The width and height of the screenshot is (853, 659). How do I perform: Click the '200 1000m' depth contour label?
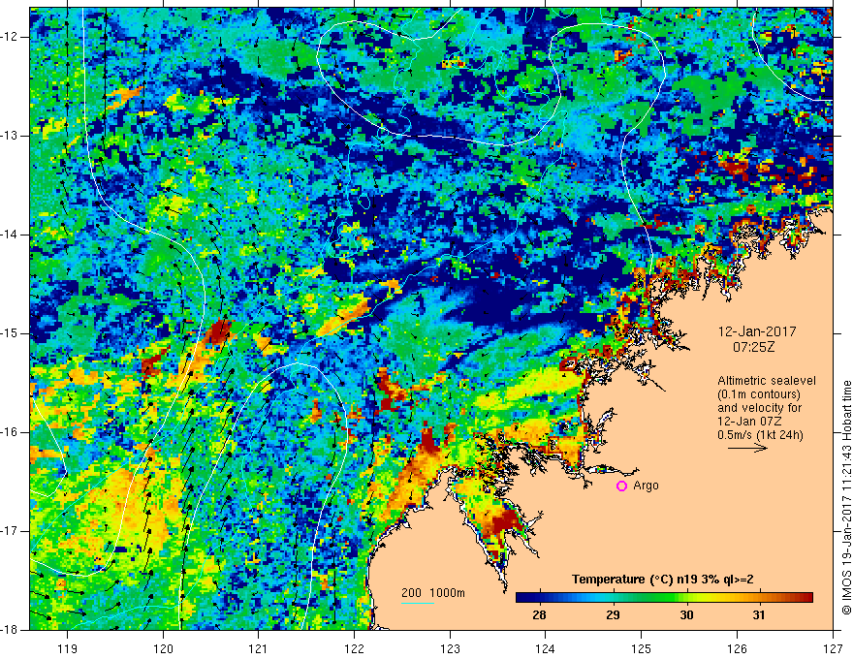pyautogui.click(x=433, y=593)
